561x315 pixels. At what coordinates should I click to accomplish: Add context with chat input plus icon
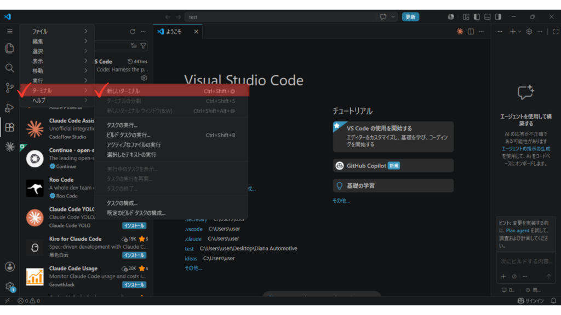[x=503, y=276]
